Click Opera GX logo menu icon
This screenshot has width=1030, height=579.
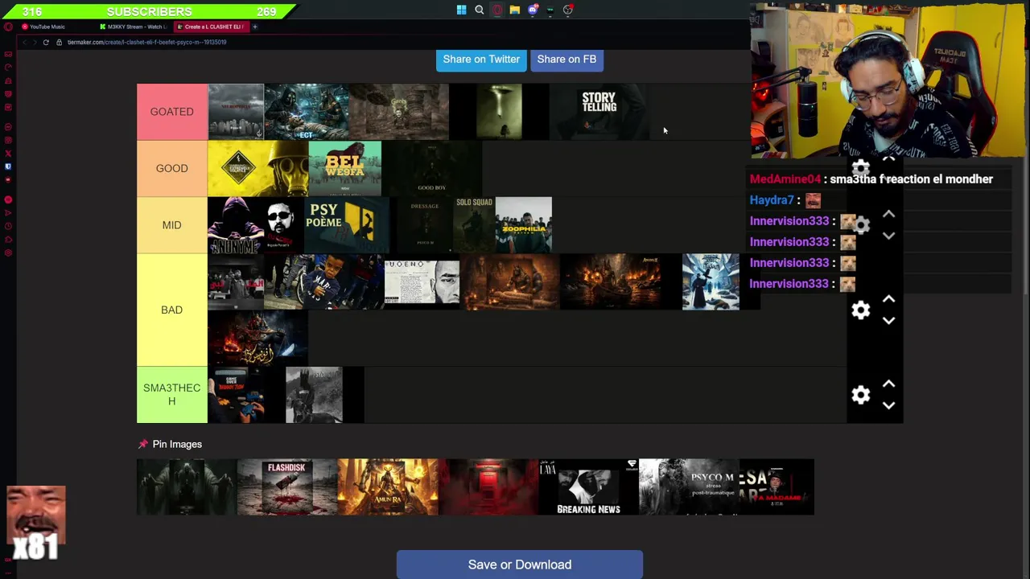coord(8,27)
